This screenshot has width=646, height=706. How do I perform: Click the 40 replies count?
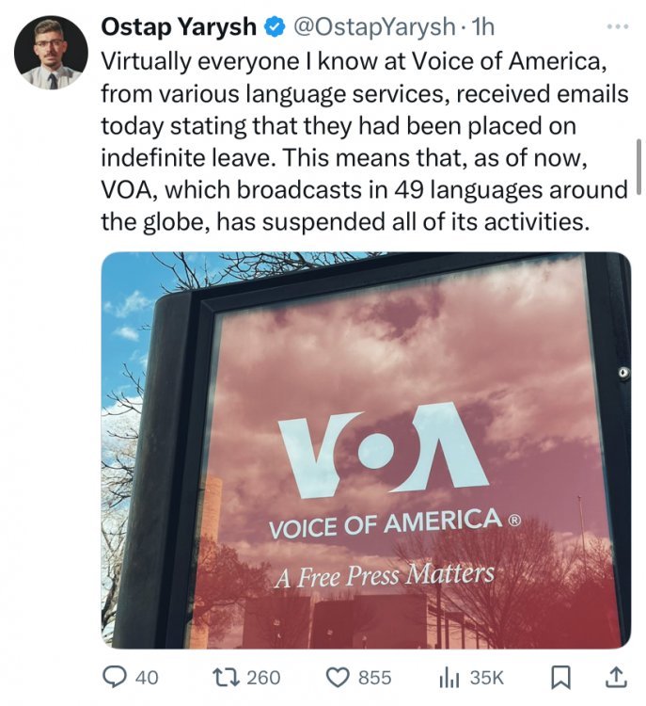147,678
